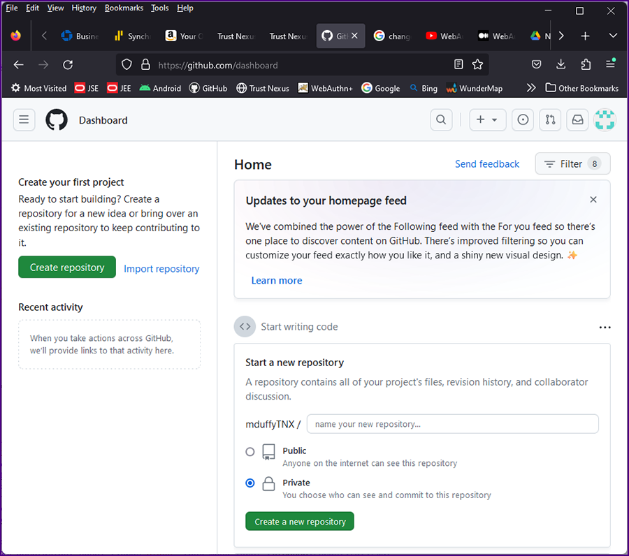This screenshot has height=556, width=629.
Task: Open the Trust Nexus bookmark
Action: pyautogui.click(x=263, y=88)
